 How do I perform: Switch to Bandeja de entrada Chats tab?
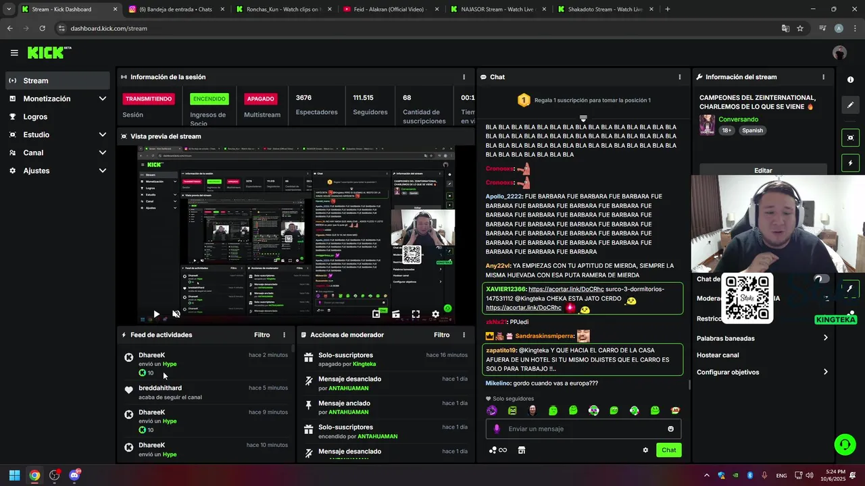click(x=177, y=9)
